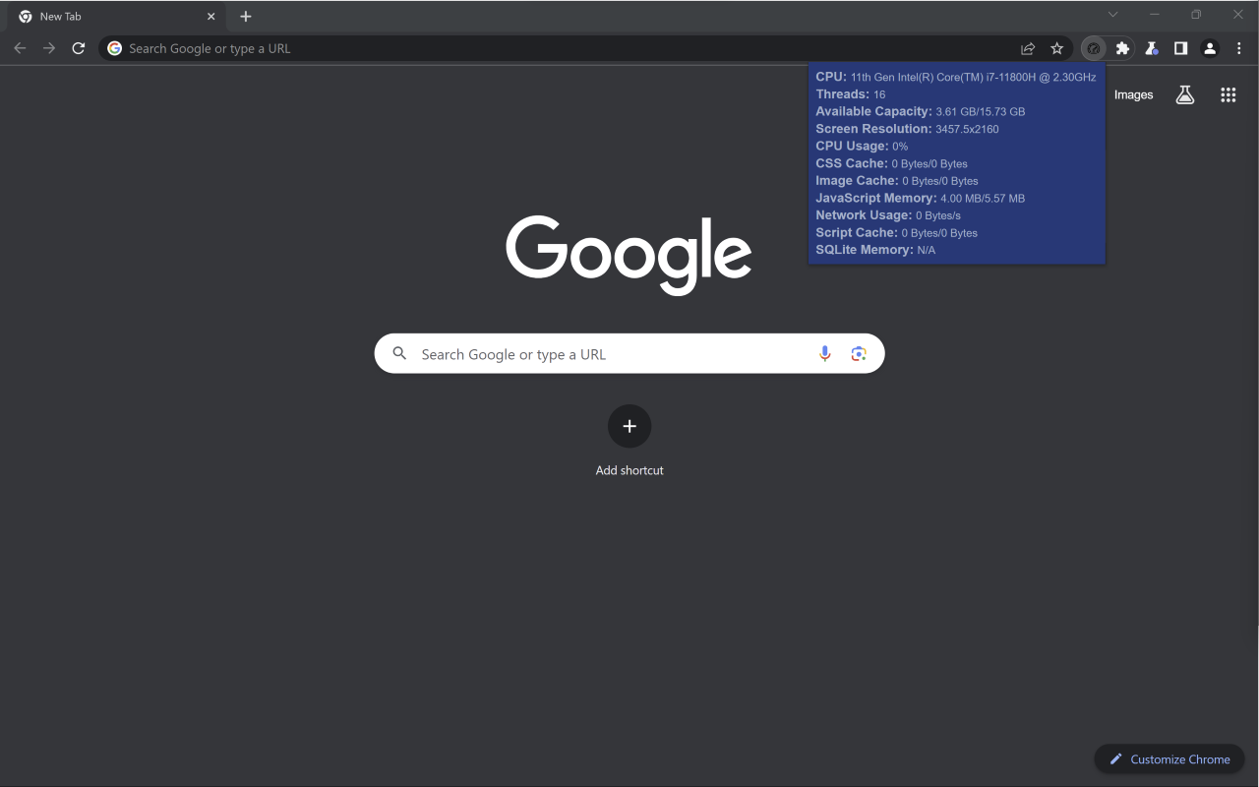Click the profile avatar icon
Viewport: 1259px width, 787px height.
click(1209, 47)
